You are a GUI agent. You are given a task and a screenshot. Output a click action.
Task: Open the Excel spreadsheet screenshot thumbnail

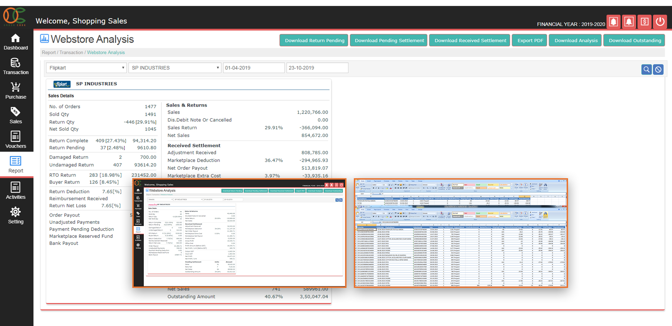point(461,233)
